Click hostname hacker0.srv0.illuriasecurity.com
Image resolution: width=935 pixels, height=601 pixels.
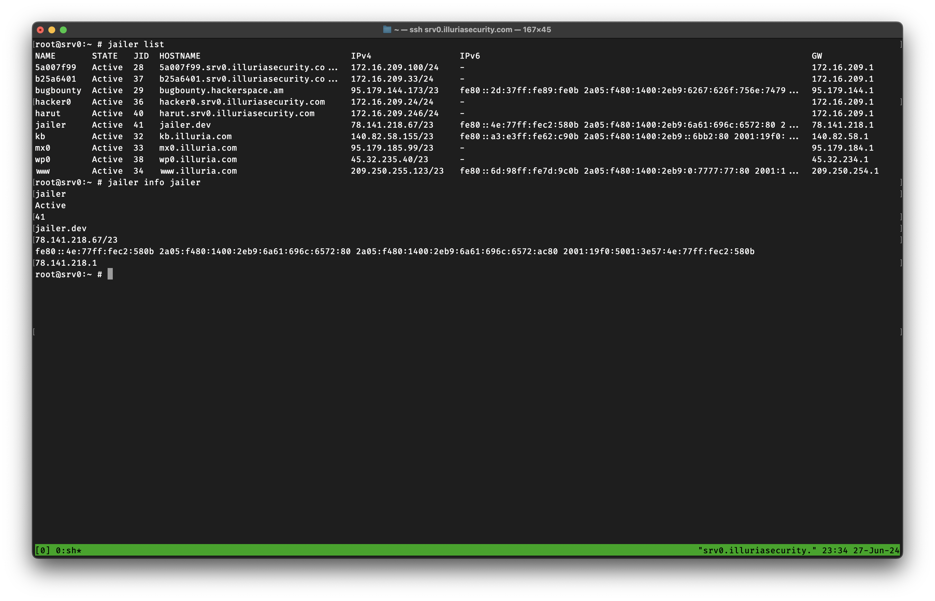click(242, 102)
